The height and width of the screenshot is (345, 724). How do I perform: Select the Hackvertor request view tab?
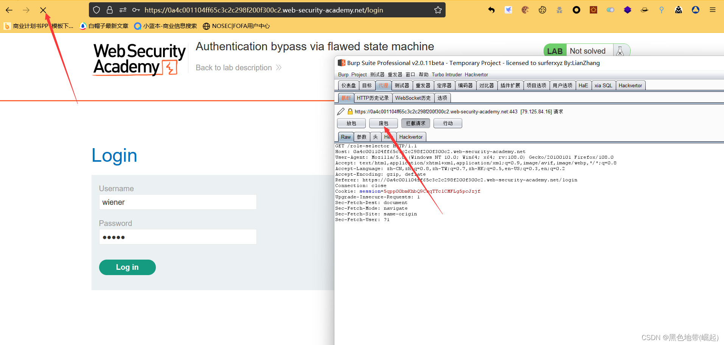point(411,137)
